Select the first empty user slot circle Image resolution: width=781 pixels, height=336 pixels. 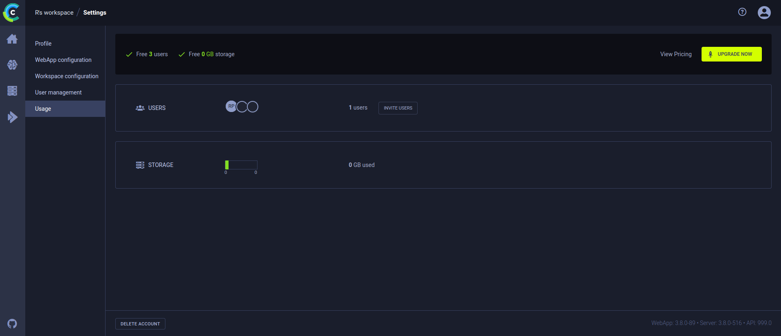point(242,107)
